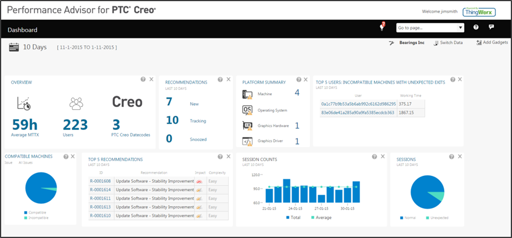Open the help question mark in header
Image resolution: width=512 pixels, height=238 pixels.
pos(476,27)
